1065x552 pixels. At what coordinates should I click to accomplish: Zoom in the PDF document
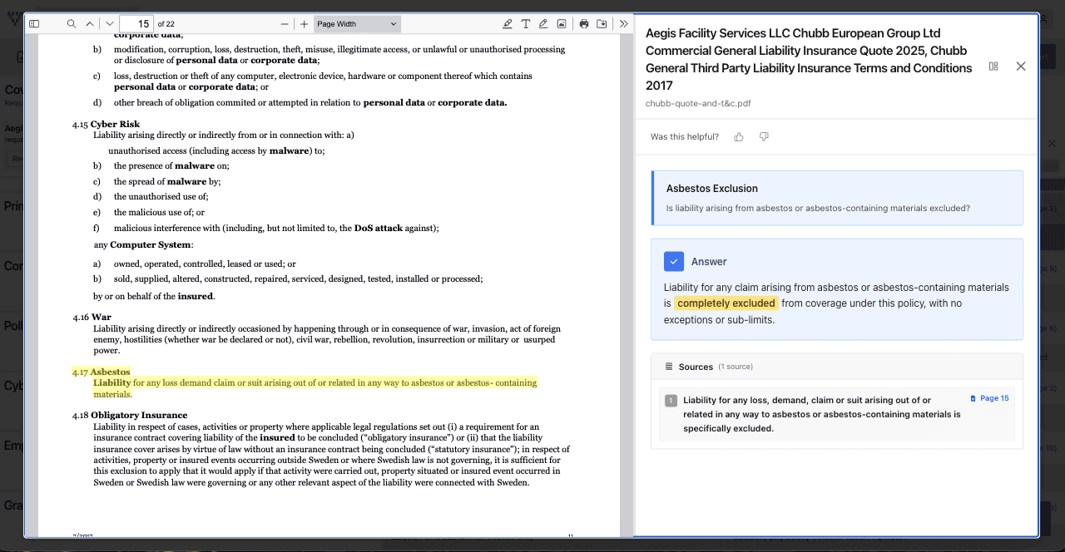click(305, 24)
